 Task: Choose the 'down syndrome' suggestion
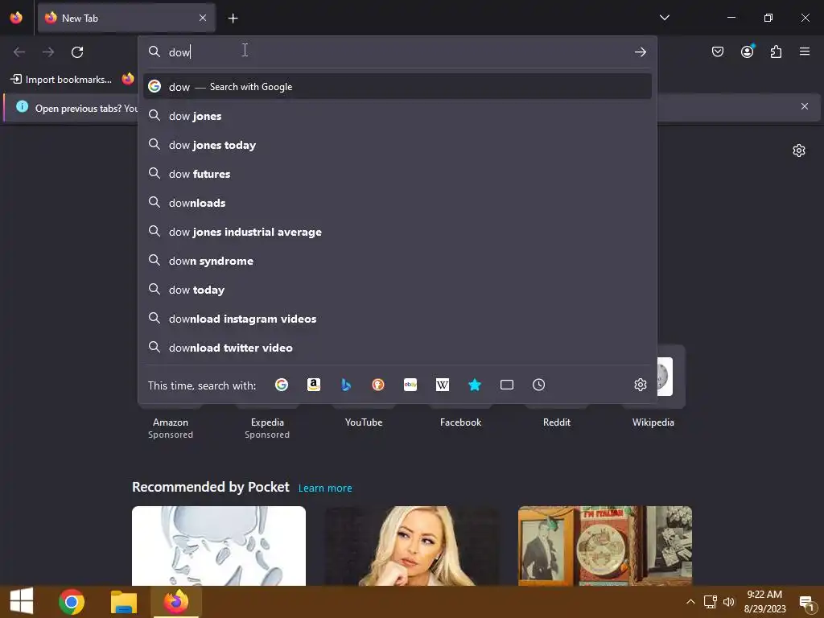tap(398, 261)
